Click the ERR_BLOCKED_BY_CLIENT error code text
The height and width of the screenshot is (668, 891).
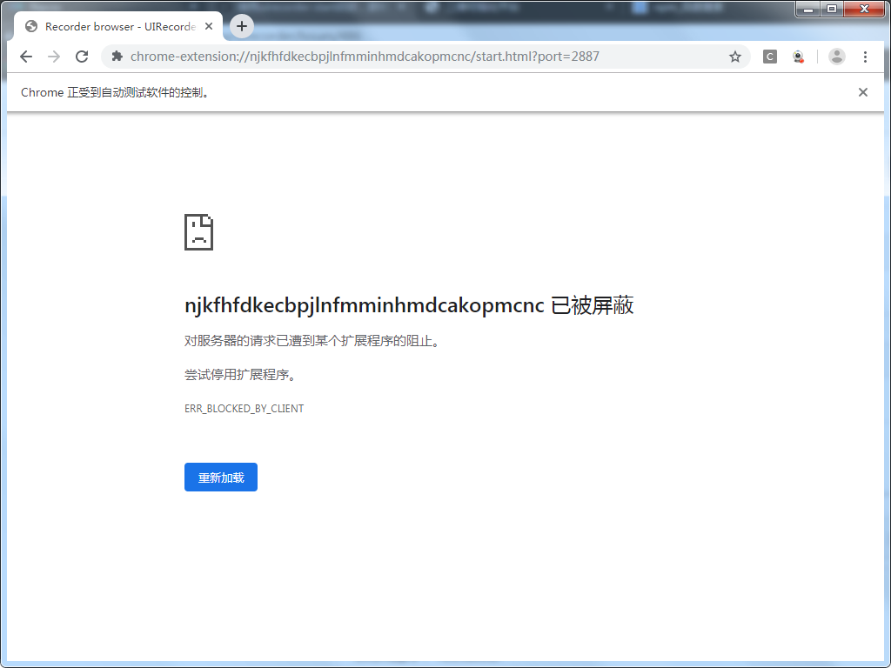click(245, 408)
